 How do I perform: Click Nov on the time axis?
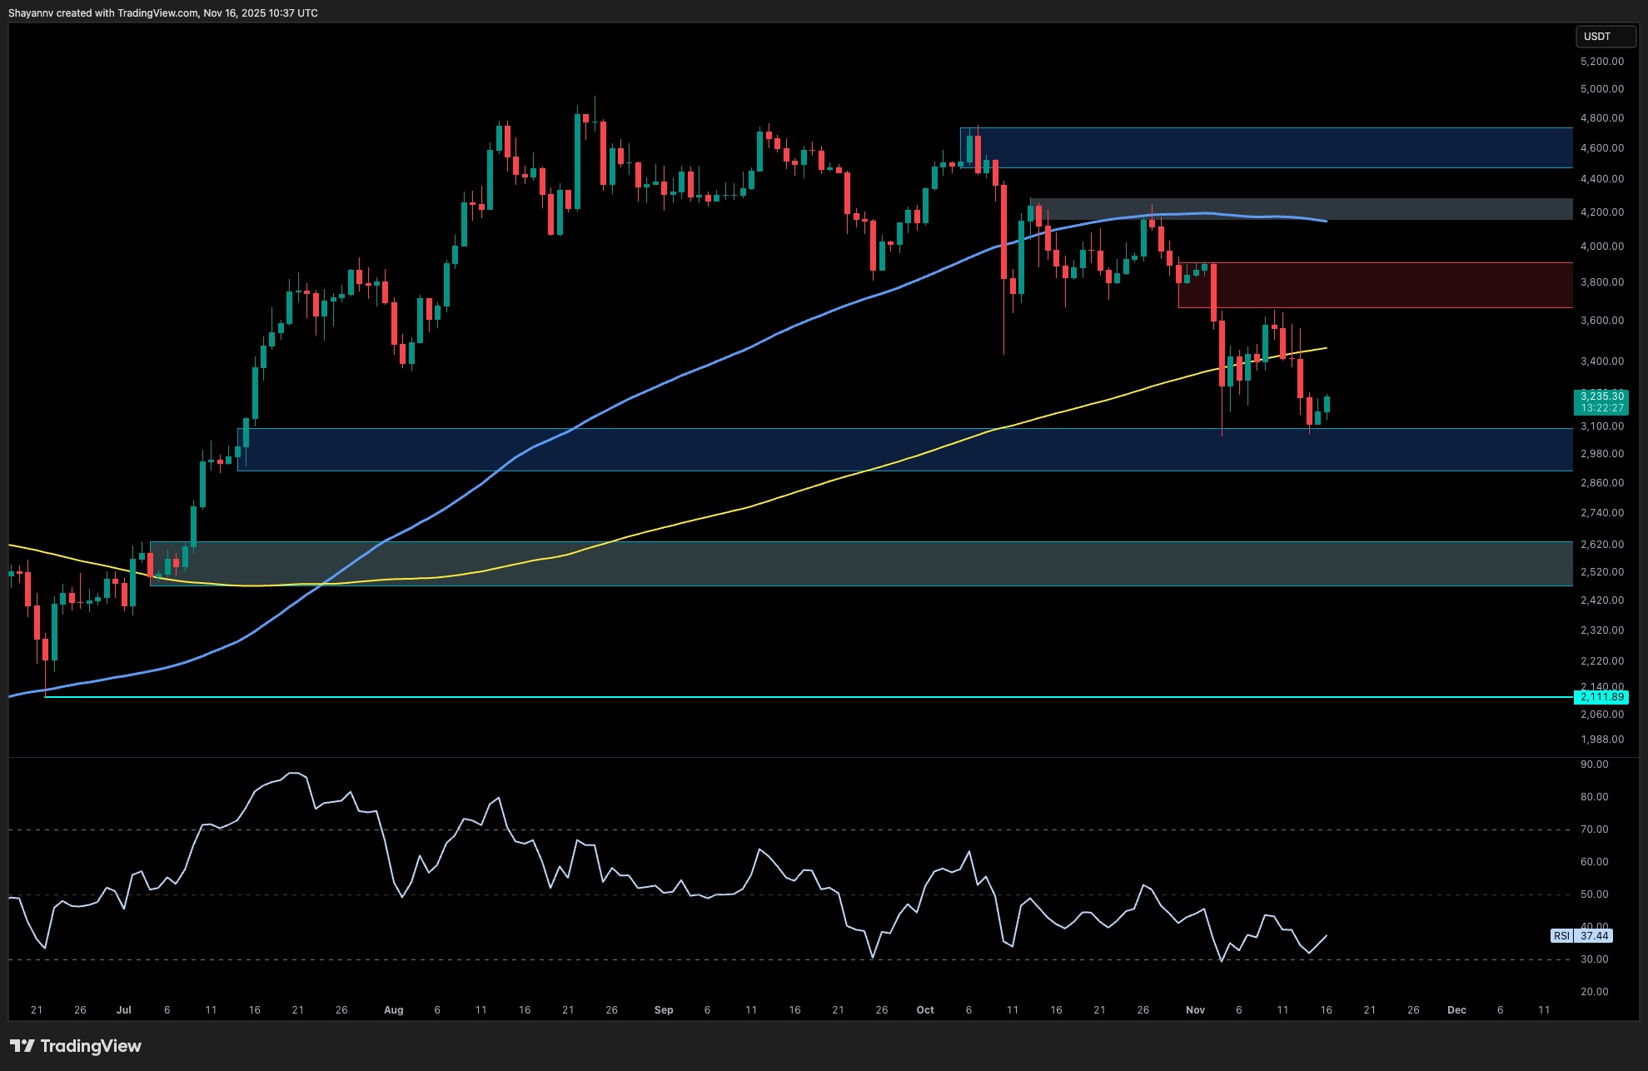coord(1196,1009)
